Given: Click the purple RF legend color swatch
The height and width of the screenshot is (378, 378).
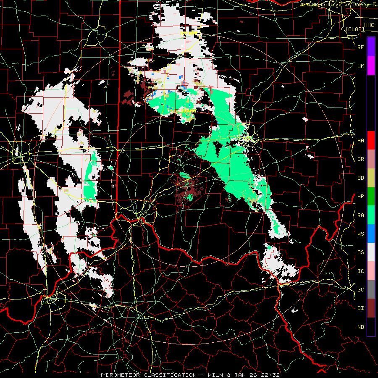Looking at the screenshot, I should point(371,47).
